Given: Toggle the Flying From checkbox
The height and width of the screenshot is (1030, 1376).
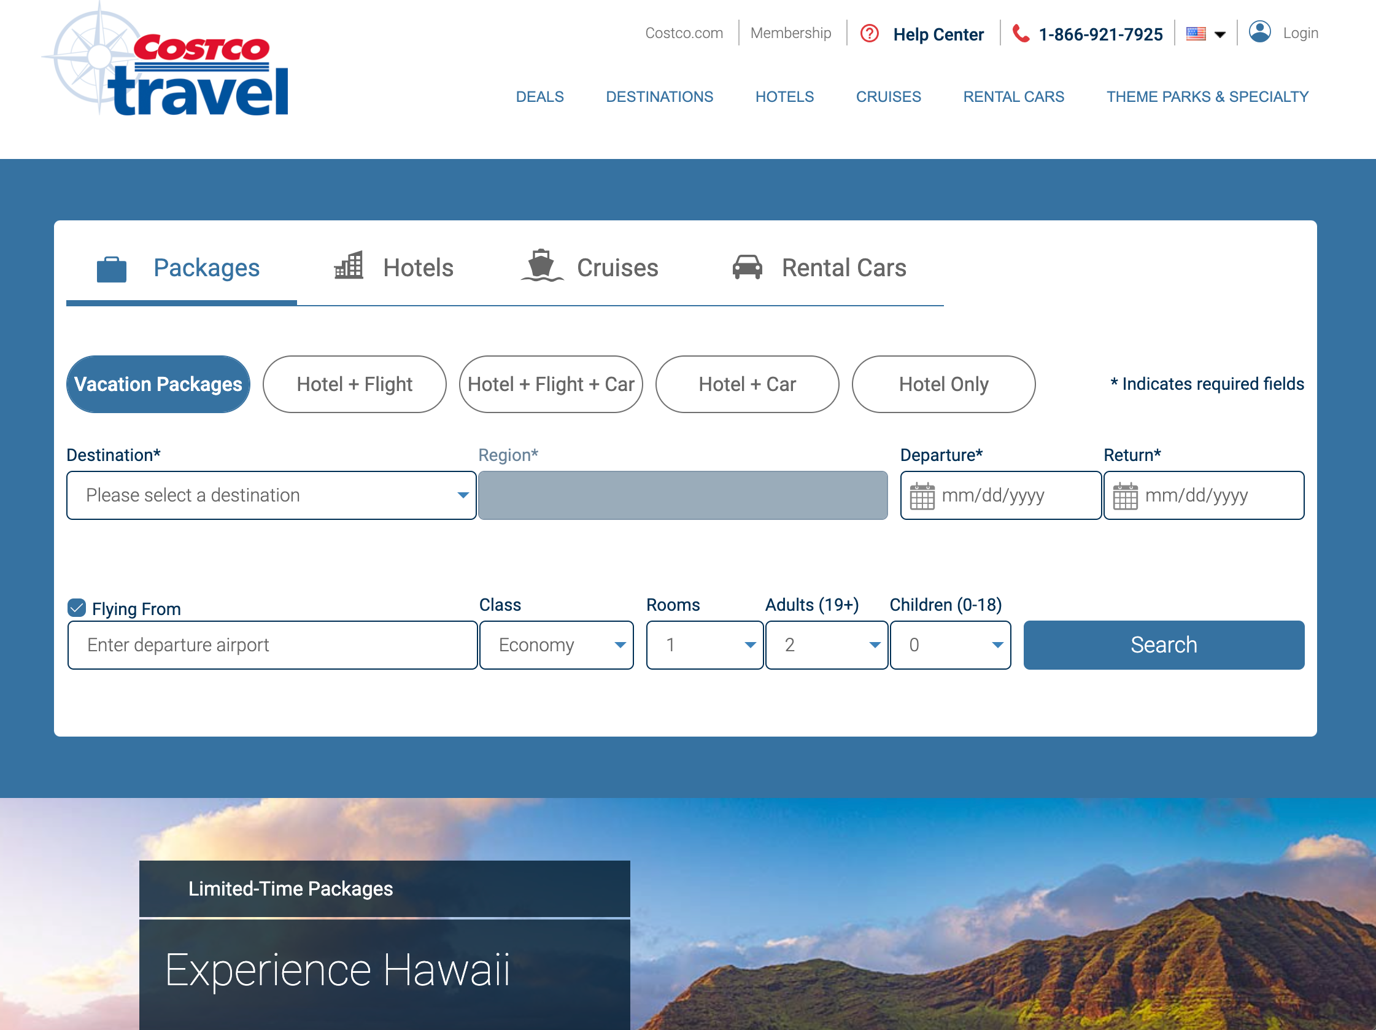Looking at the screenshot, I should (78, 607).
